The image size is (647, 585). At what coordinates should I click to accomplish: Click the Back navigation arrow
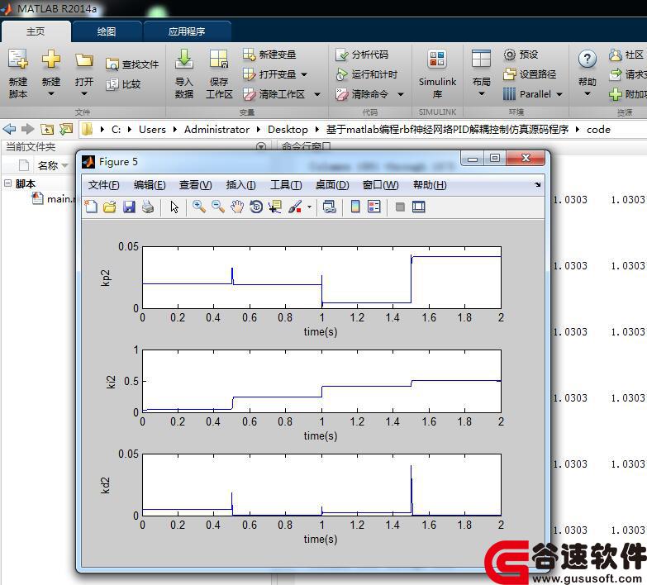point(9,129)
